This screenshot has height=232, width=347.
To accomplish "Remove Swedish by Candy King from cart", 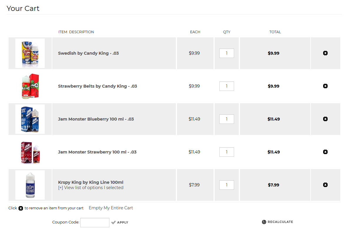I will [325, 53].
